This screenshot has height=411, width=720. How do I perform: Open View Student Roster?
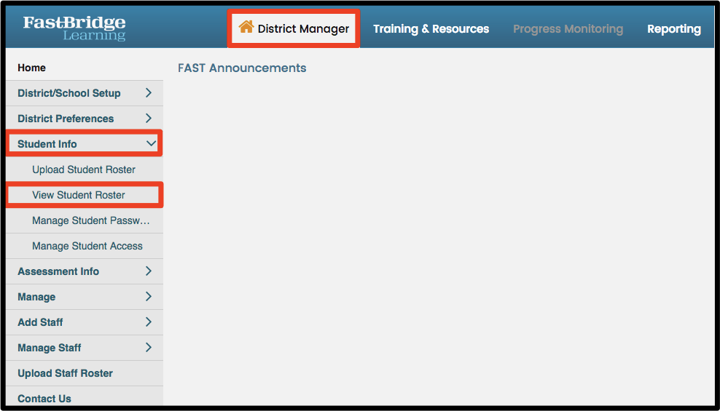[x=84, y=195]
